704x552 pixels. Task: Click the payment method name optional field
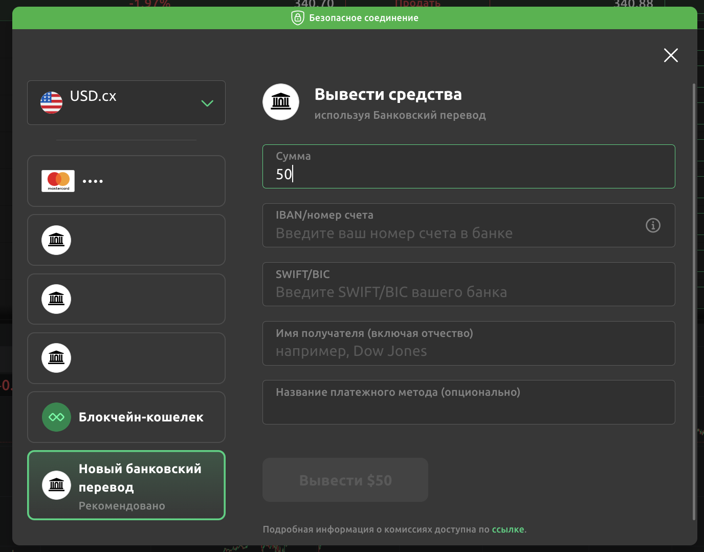[469, 402]
